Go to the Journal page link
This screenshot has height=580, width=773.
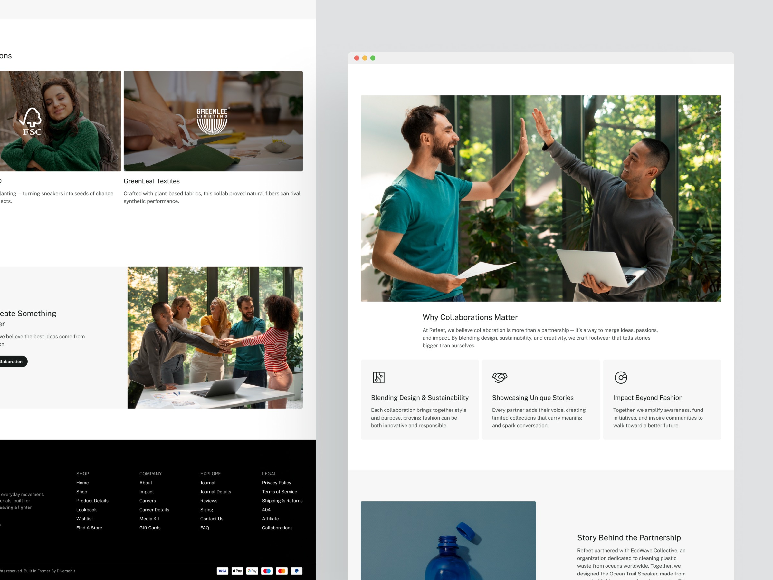tap(207, 483)
